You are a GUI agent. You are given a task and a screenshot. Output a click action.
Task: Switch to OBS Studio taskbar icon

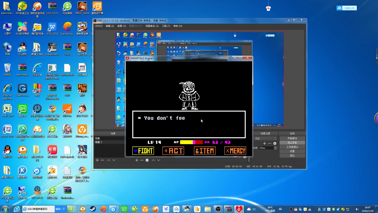click(218, 209)
